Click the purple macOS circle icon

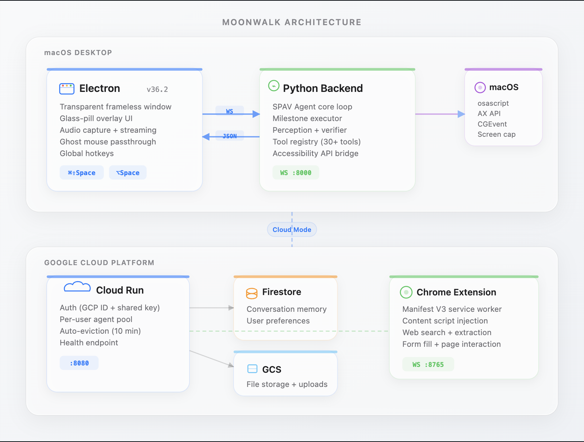coord(480,88)
